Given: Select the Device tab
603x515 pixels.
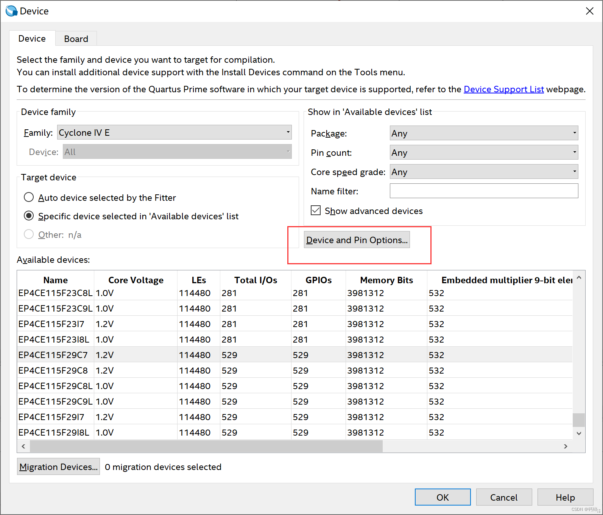Looking at the screenshot, I should click(x=32, y=39).
